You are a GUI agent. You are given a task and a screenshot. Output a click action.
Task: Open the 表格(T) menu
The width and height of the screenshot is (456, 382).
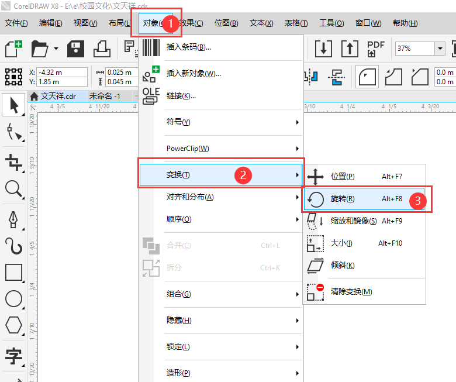click(296, 23)
